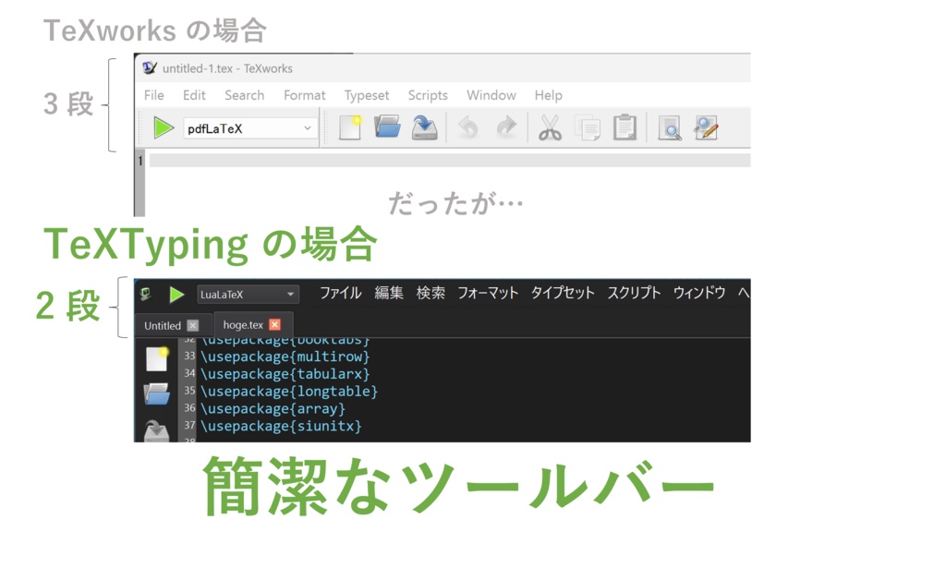This screenshot has height=568, width=946.
Task: Cut selected text with the scissors icon
Action: (x=550, y=127)
